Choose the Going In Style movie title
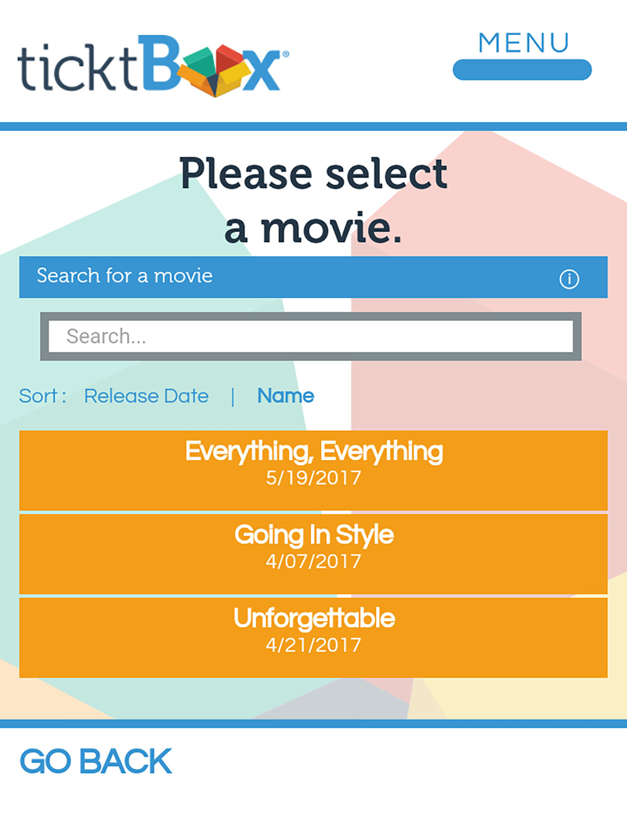This screenshot has width=627, height=837. coord(313,535)
